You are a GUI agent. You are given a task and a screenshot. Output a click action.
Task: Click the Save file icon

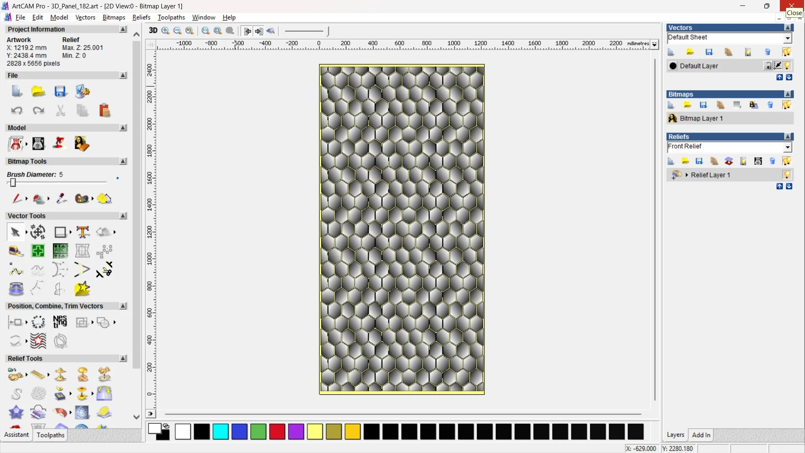click(60, 91)
